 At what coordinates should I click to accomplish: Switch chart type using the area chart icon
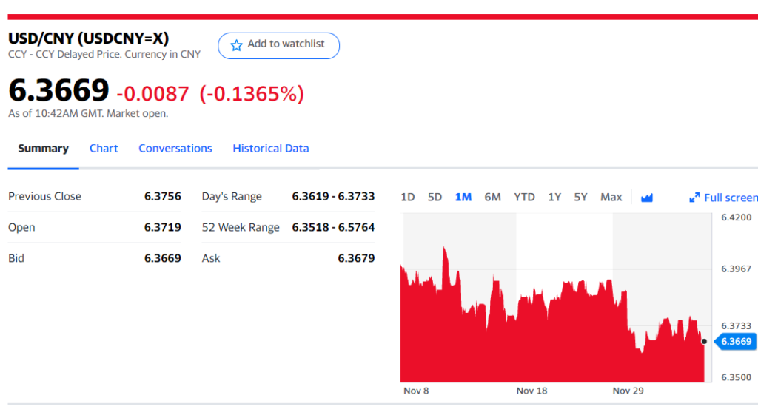pos(646,198)
